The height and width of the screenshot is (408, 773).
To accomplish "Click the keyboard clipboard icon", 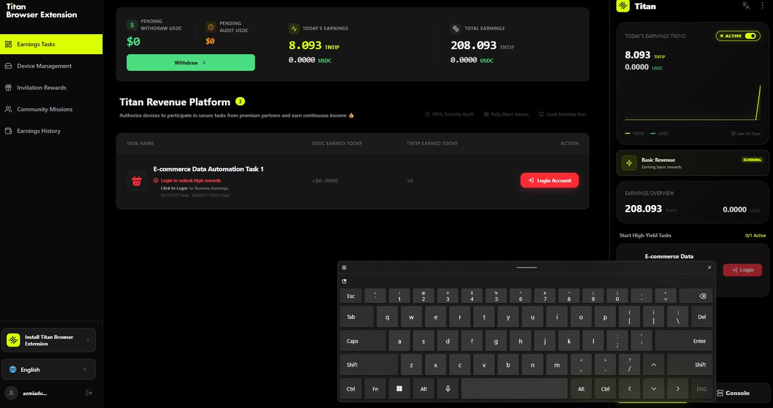I will pyautogui.click(x=344, y=282).
